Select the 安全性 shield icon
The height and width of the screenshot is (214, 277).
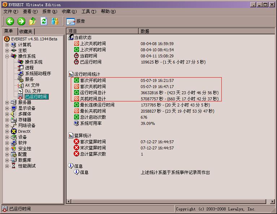tap(14, 149)
